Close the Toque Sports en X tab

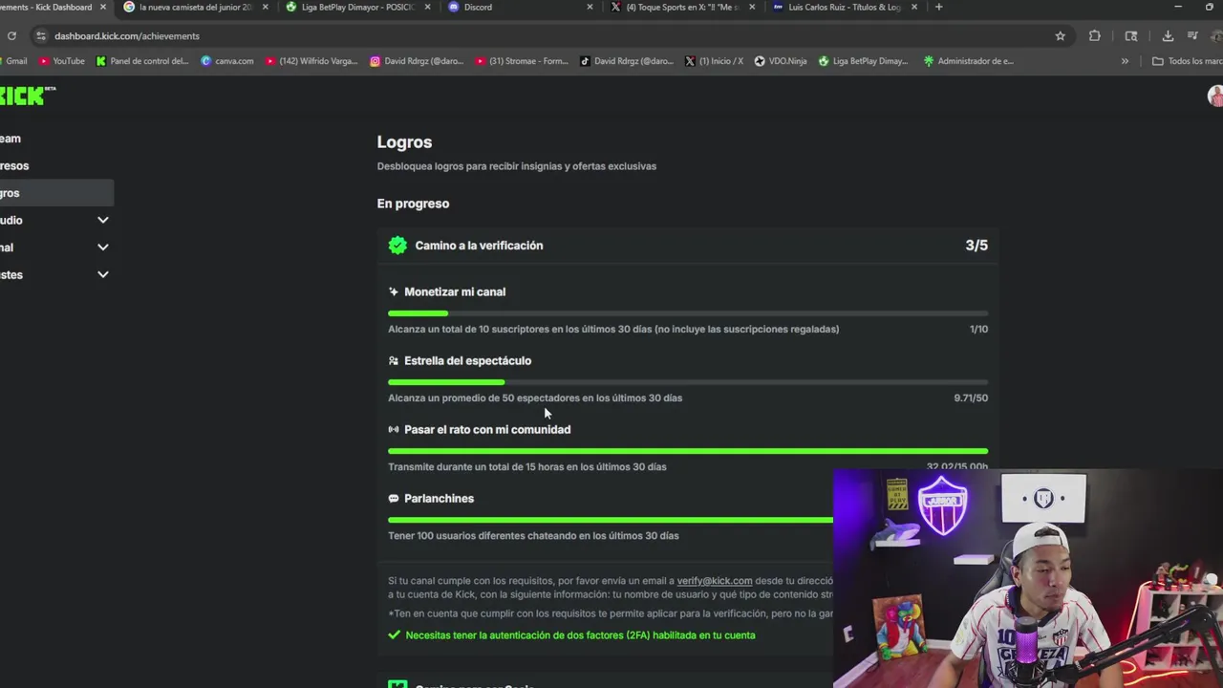[752, 7]
